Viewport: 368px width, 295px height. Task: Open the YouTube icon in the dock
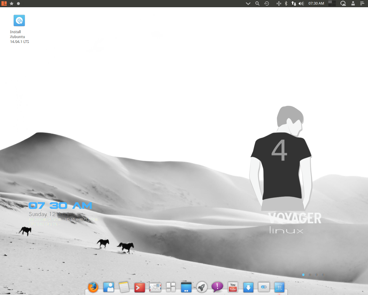(233, 287)
